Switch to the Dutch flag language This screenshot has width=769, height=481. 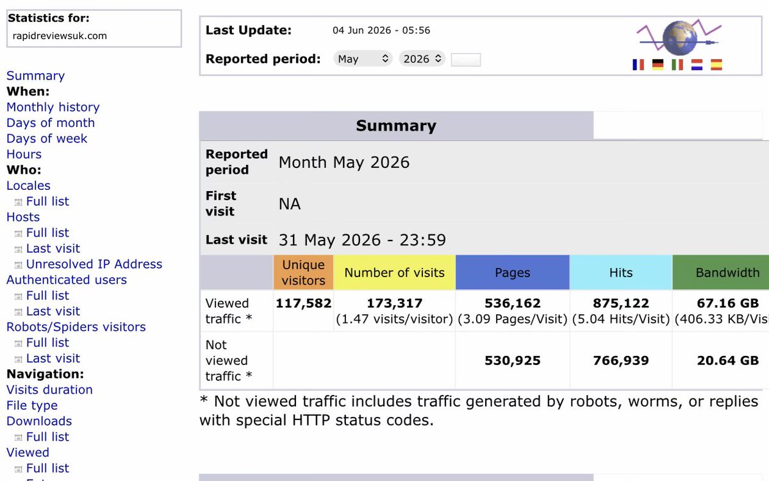697,64
